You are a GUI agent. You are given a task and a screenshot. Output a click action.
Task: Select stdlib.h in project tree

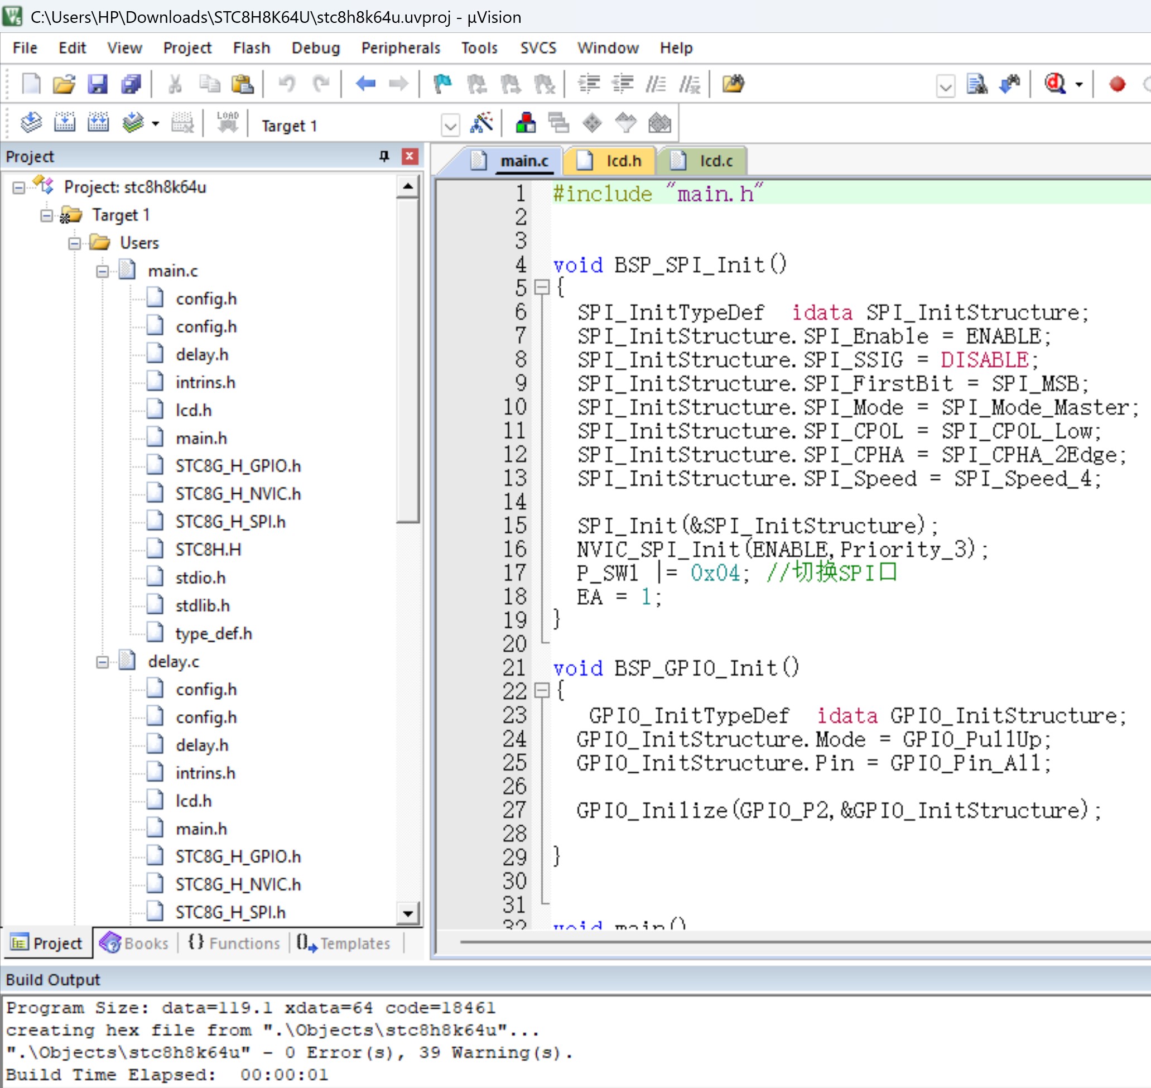203,606
